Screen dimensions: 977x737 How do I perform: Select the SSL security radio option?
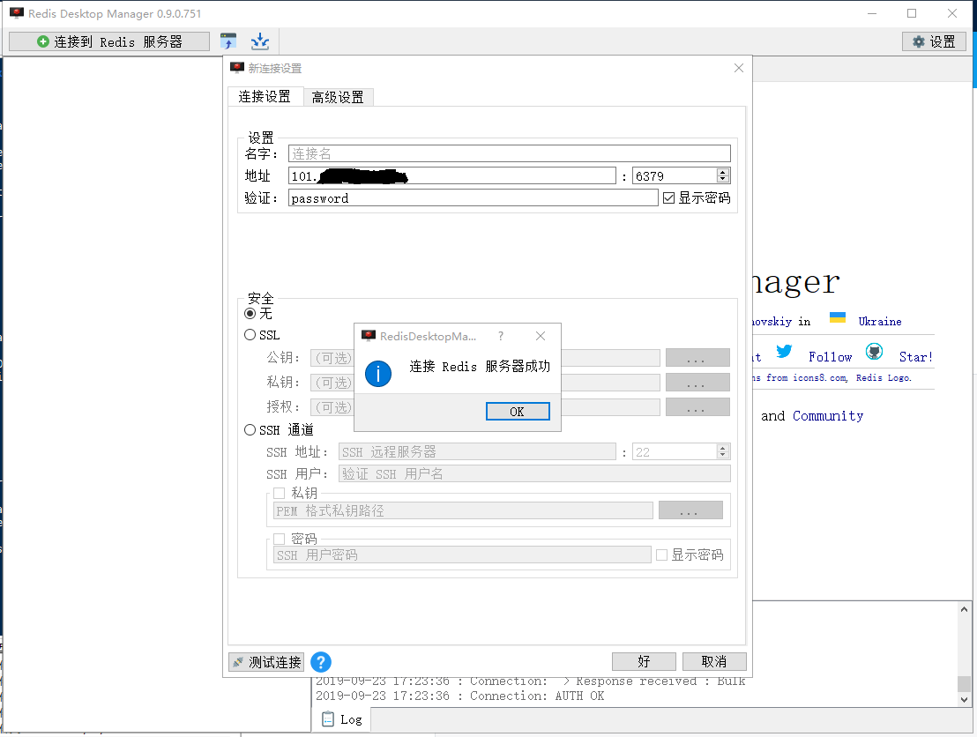pyautogui.click(x=250, y=335)
